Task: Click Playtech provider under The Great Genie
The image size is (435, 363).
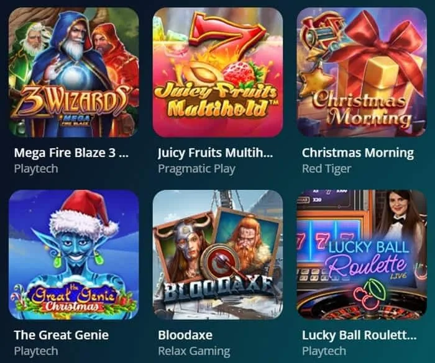Action: tap(36, 351)
